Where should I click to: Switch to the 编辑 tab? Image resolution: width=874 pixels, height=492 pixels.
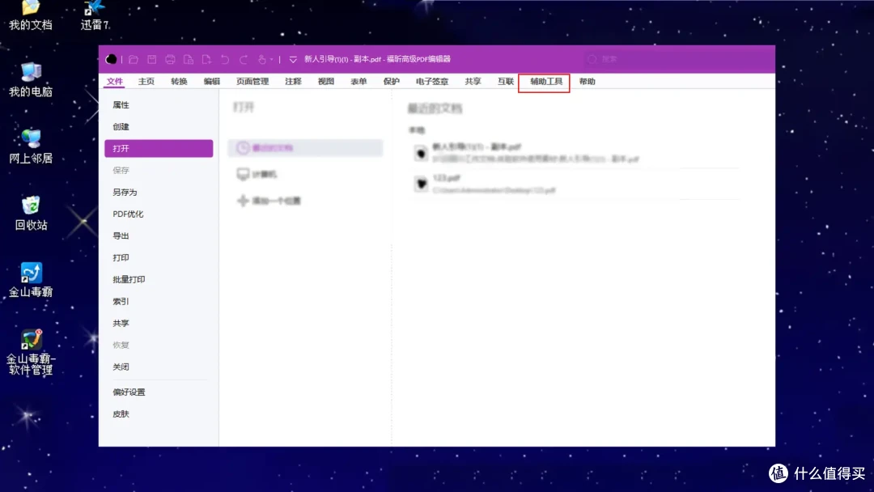212,82
